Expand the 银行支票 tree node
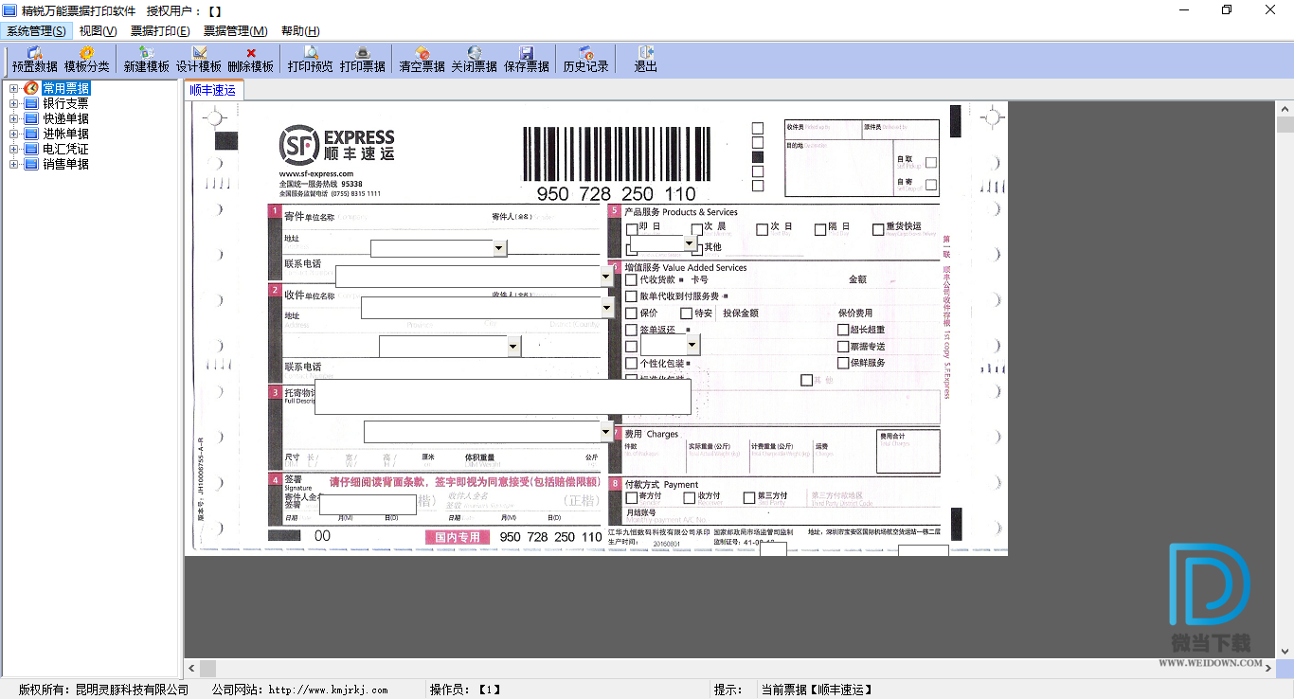Image resolution: width=1294 pixels, height=699 pixels. click(x=13, y=103)
